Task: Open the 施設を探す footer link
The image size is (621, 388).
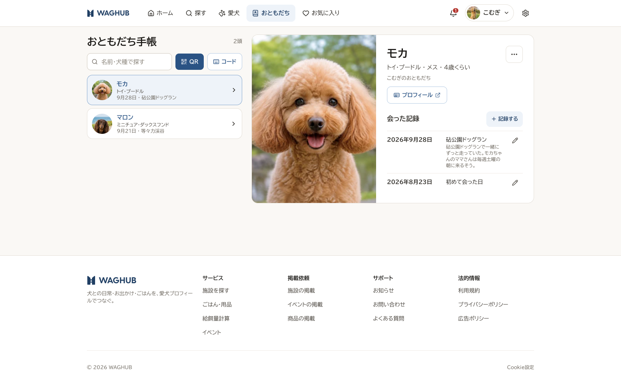Action: (x=216, y=291)
